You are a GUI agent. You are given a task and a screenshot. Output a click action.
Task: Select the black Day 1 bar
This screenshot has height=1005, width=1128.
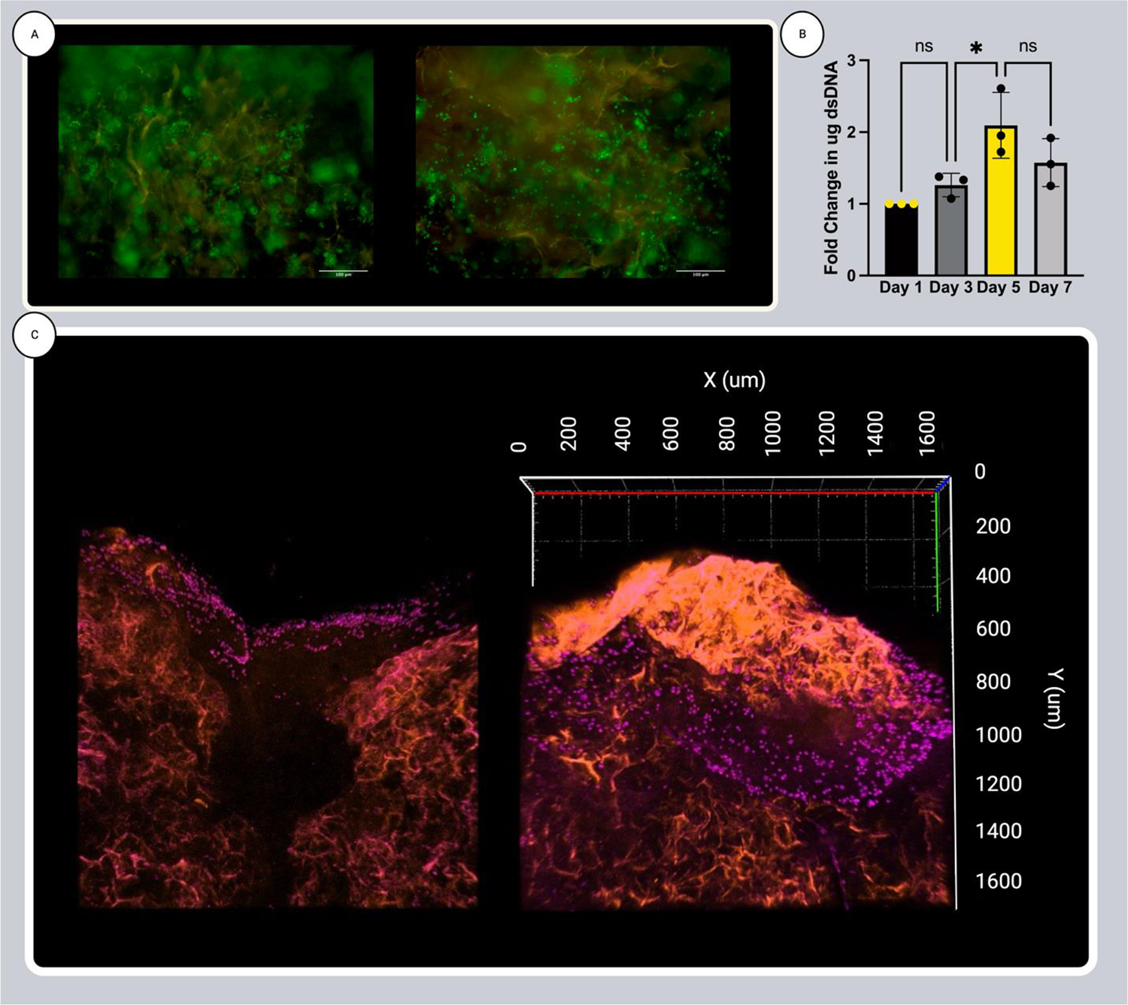pos(901,241)
